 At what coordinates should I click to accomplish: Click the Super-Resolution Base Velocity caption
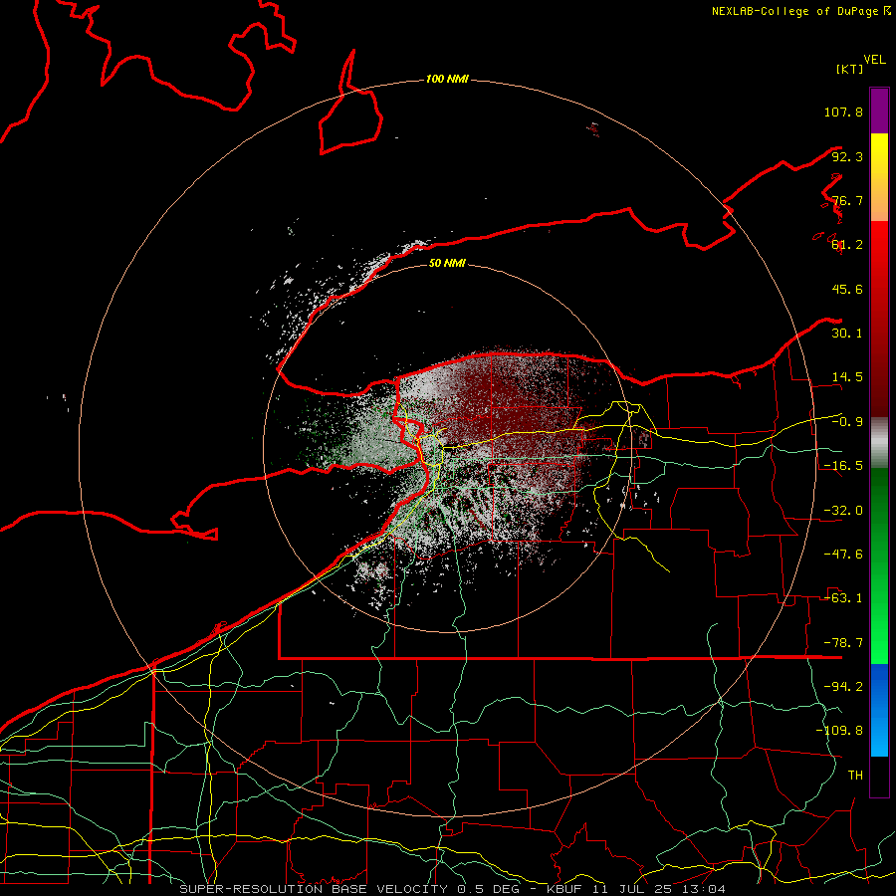453,889
